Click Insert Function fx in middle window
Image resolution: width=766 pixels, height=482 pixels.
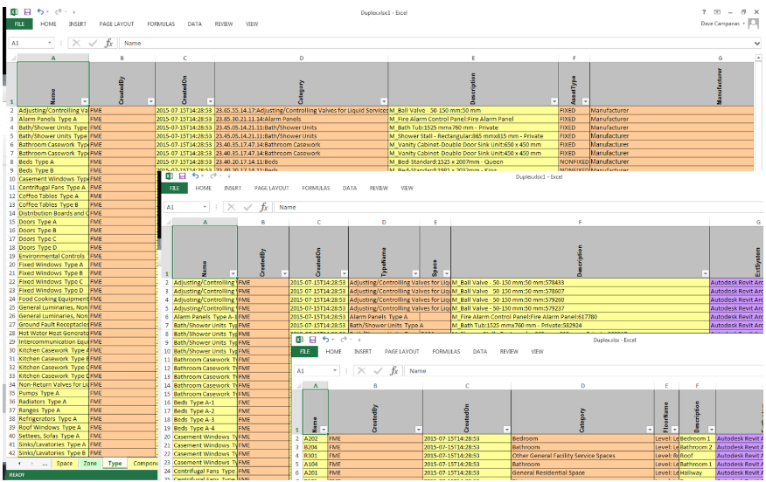[x=265, y=208]
